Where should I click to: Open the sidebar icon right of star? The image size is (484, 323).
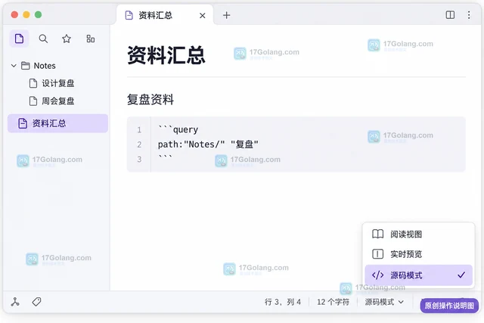coord(91,39)
